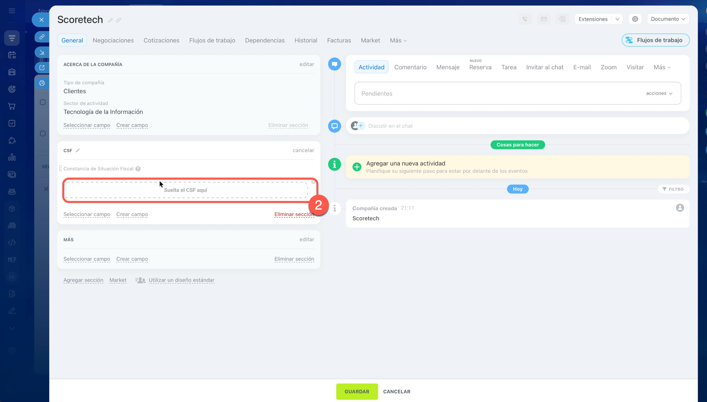The height and width of the screenshot is (402, 707).
Task: Switch to the Negociaciones tab
Action: 113,40
